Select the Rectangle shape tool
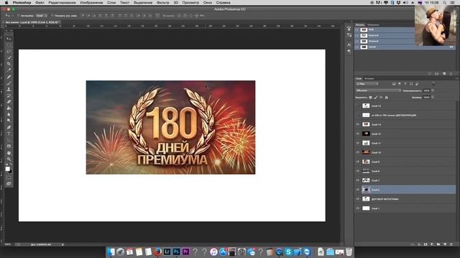 (x=9, y=146)
